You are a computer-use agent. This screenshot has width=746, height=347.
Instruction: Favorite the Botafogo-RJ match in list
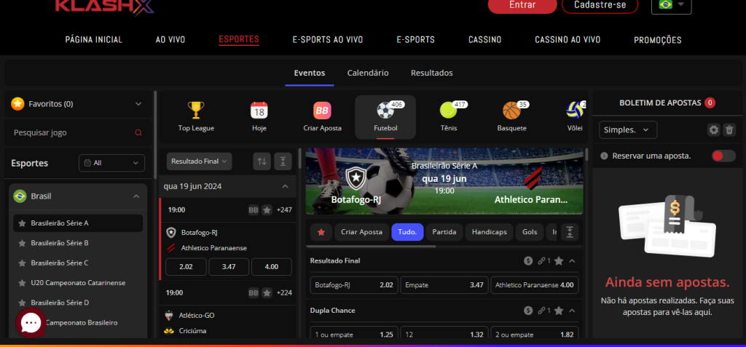click(x=267, y=210)
